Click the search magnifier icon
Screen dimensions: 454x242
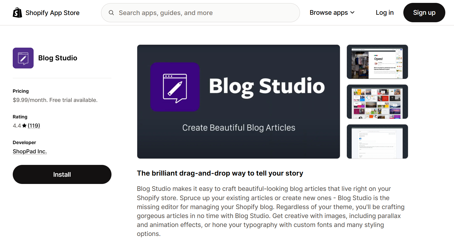[111, 13]
